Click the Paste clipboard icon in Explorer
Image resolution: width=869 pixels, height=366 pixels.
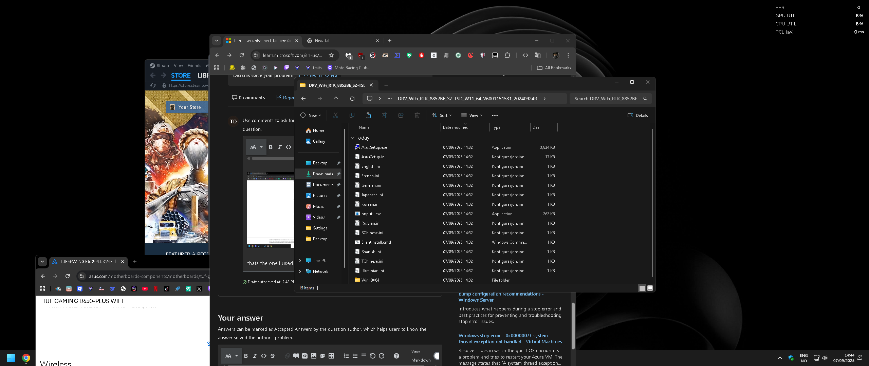point(368,116)
